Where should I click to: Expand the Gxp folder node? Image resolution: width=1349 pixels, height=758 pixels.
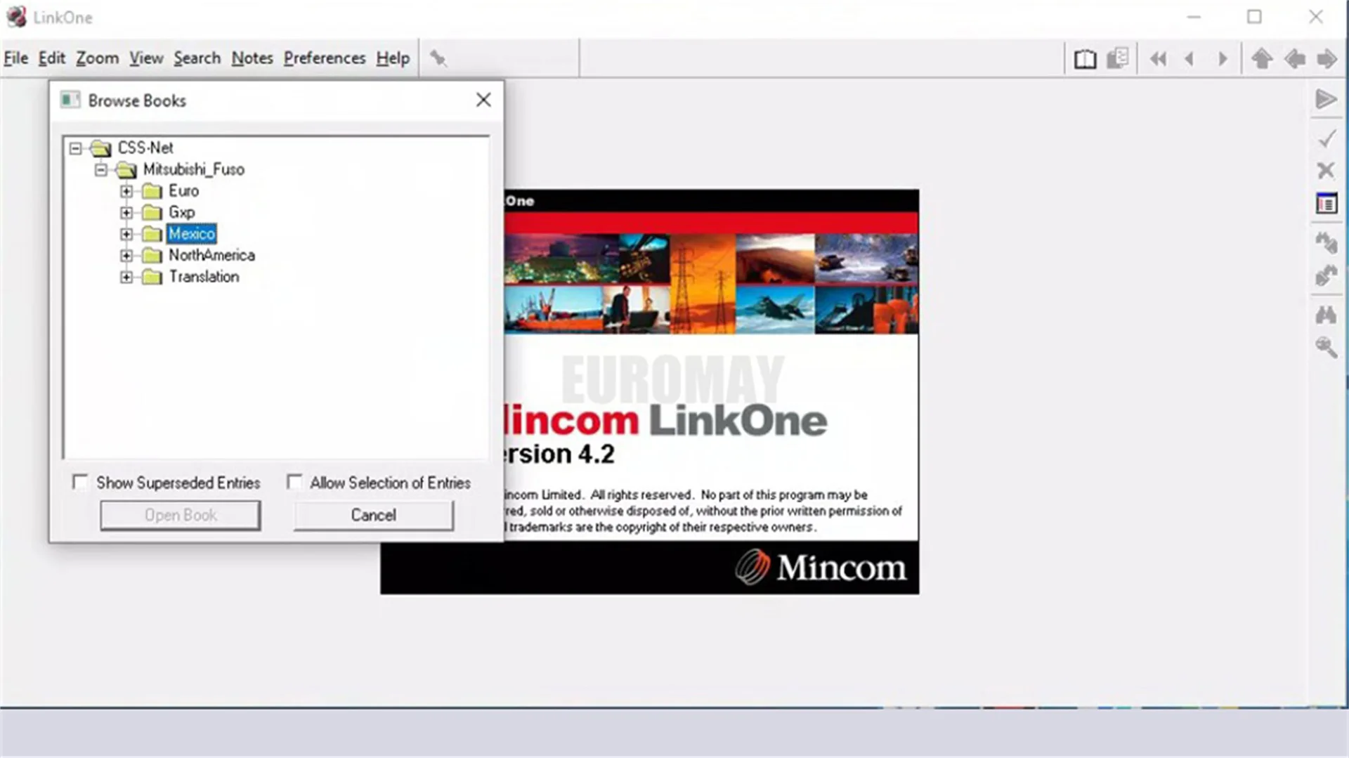click(126, 212)
